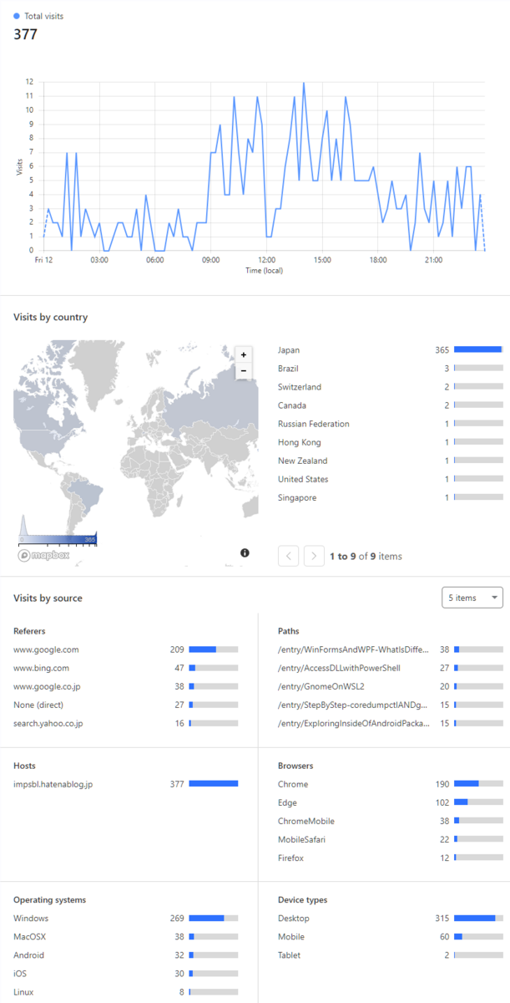This screenshot has height=1003, width=510.
Task: Select the Japan country row
Action: (390, 350)
